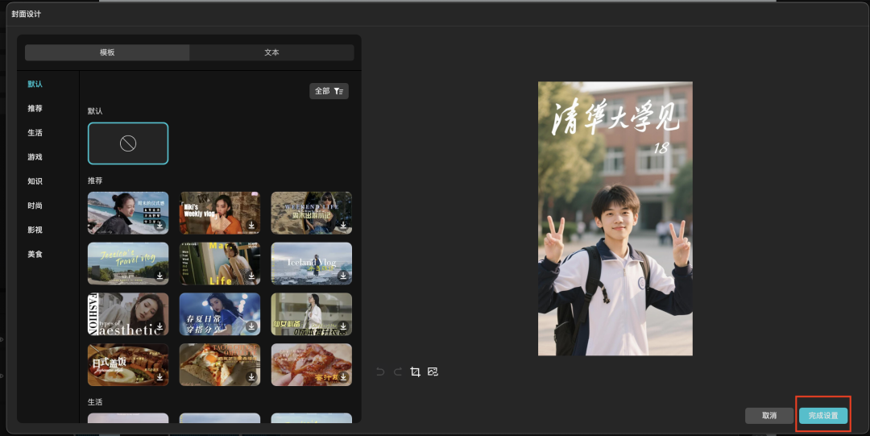
Task: Download the 日式盖饭 food template
Action: coord(159,376)
